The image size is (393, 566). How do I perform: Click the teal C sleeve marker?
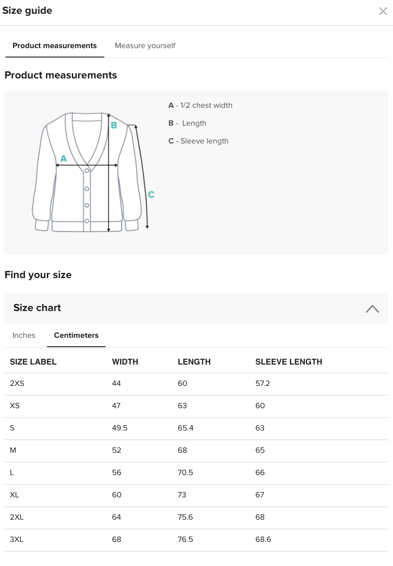coord(151,194)
